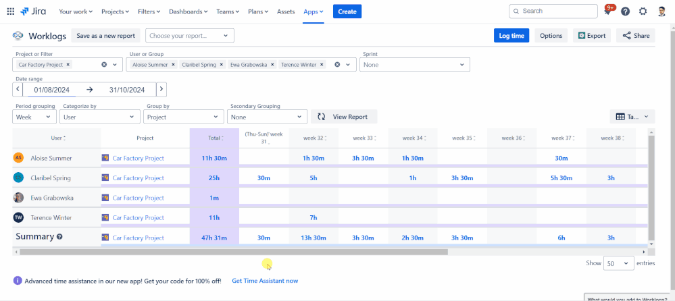Open the help question mark icon
This screenshot has height=301, width=675.
[626, 11]
